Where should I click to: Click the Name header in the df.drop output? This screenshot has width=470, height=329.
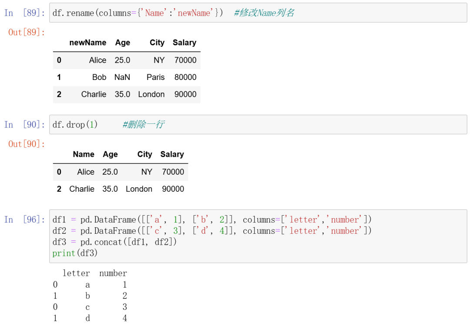pos(84,154)
